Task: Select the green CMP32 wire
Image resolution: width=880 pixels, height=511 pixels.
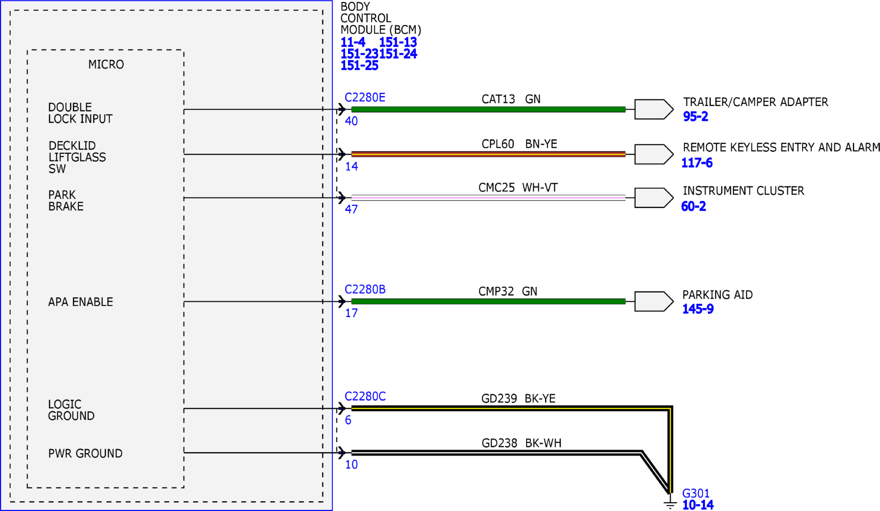Action: [488, 301]
